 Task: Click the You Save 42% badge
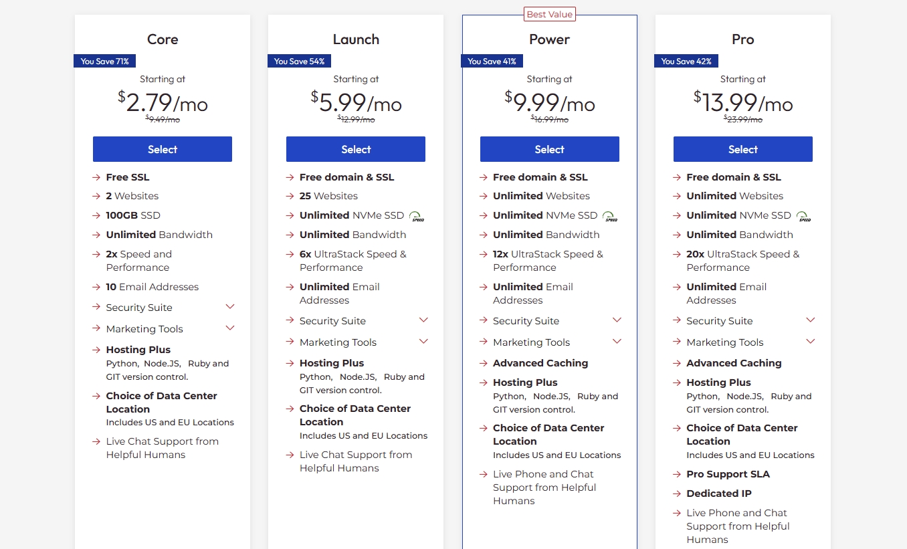point(686,61)
